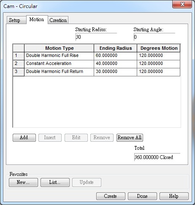The height and width of the screenshot is (205, 195).
Task: Click the Remove All button
Action: click(130, 138)
